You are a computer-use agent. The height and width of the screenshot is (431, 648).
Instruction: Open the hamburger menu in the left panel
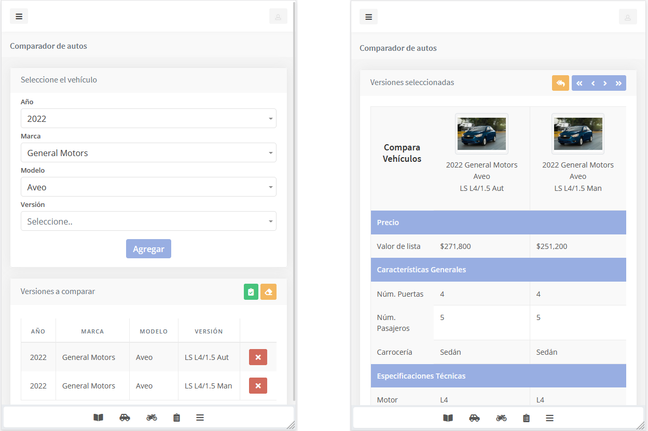[19, 17]
